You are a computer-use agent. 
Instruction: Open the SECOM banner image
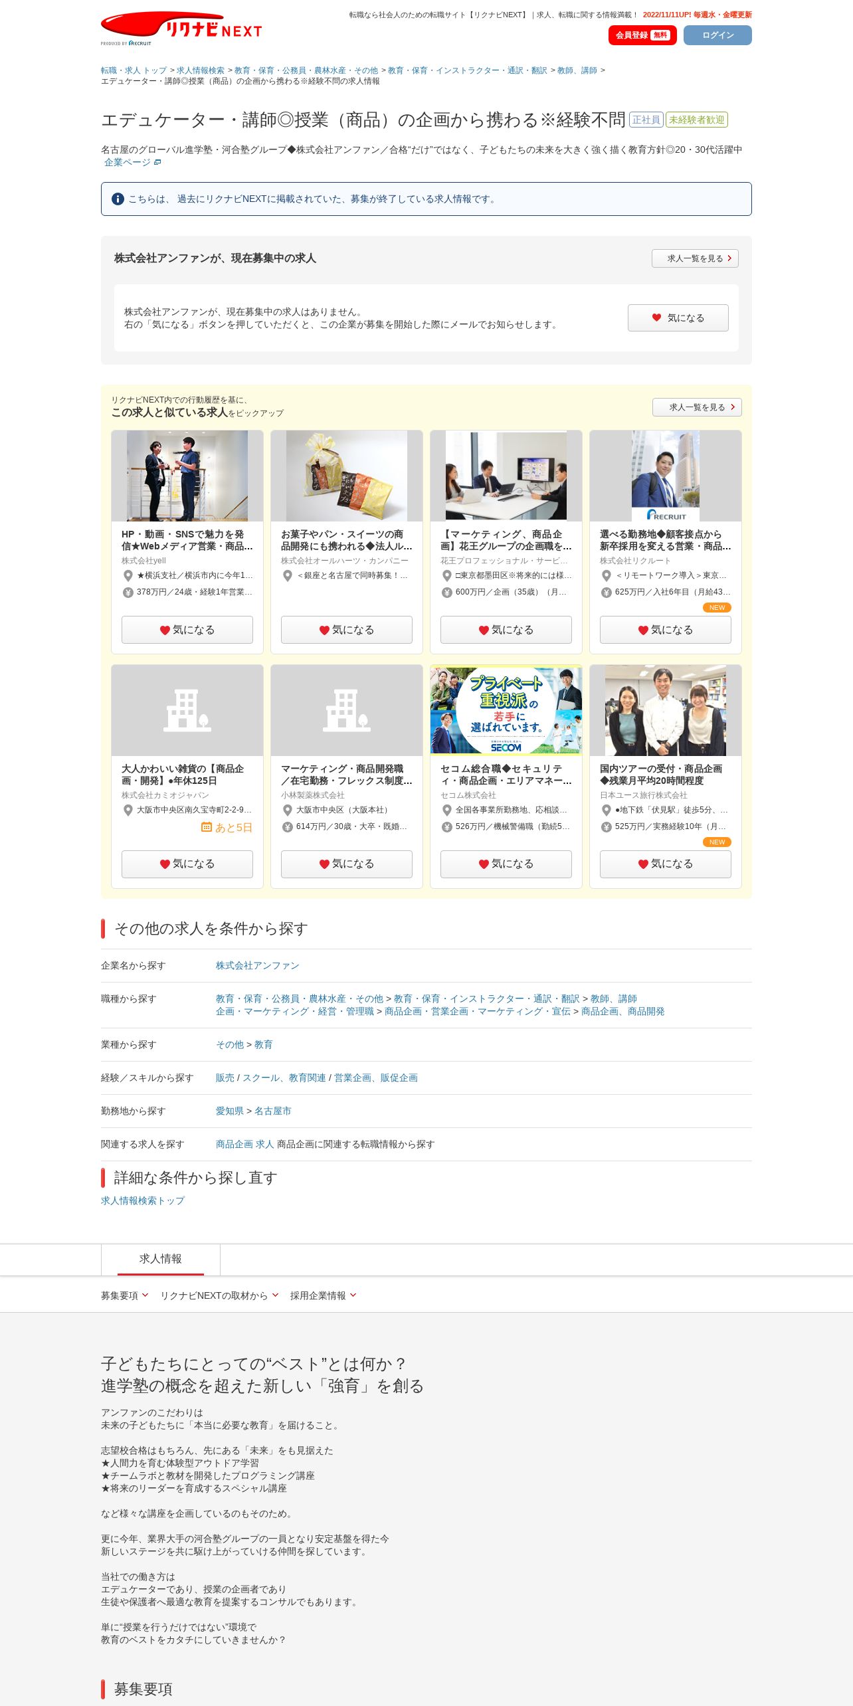coord(506,710)
